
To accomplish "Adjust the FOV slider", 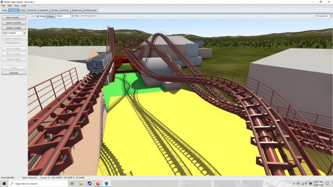I will click(89, 16).
